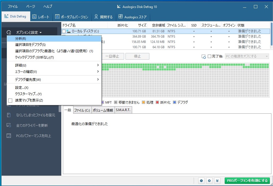Sort by the サイズ column header

(138, 25)
